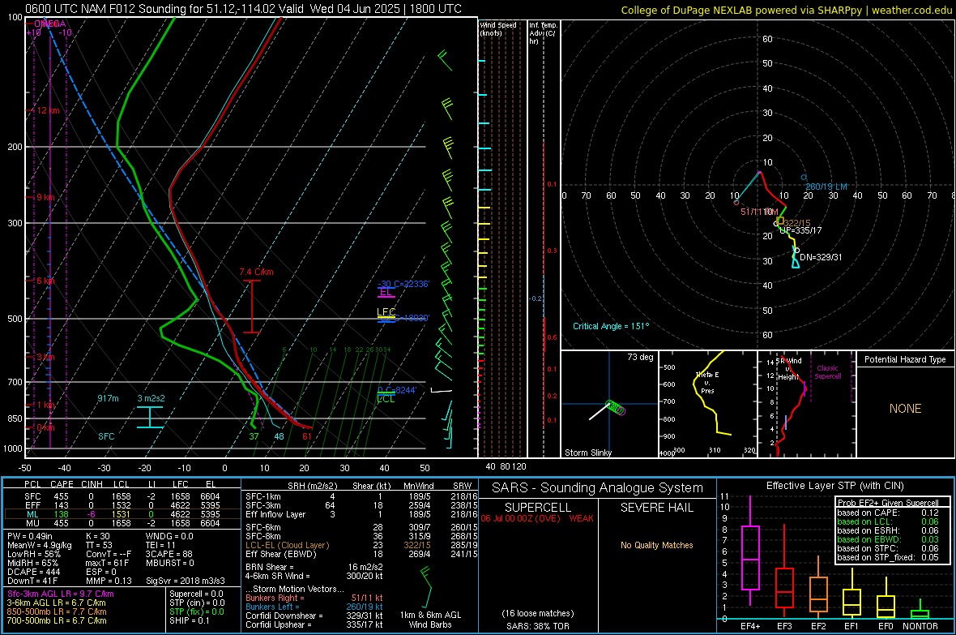Viewport: 956px width, 635px height.
Task: Click the '12 km' height marker
Action: click(48, 110)
